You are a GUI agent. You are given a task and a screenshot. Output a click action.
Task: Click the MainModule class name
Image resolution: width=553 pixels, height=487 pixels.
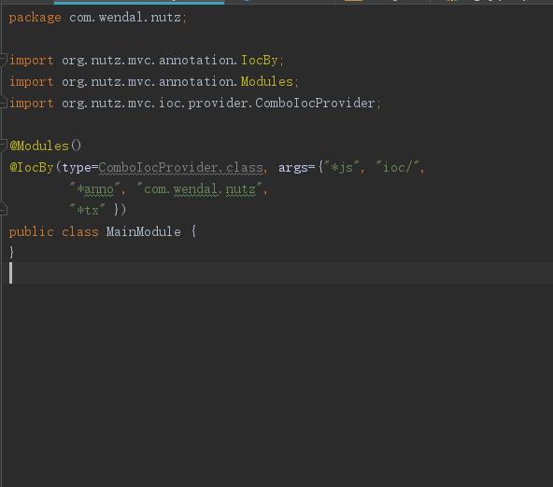coord(144,231)
